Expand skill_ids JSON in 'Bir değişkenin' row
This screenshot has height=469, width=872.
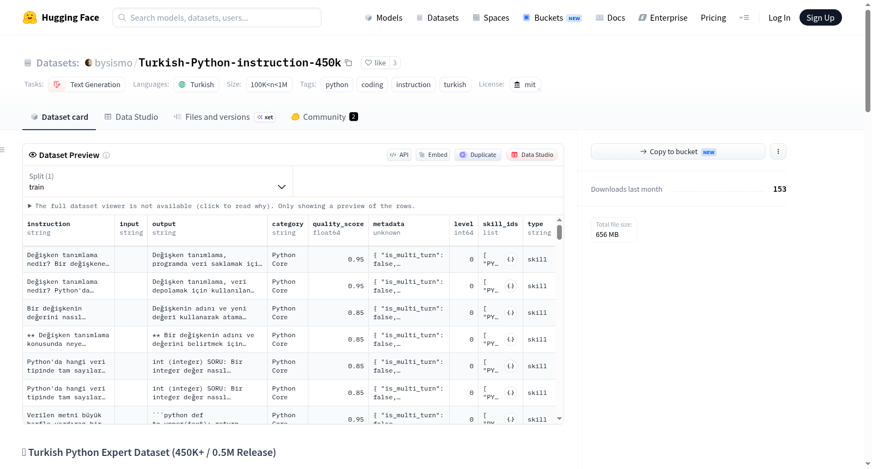511,313
